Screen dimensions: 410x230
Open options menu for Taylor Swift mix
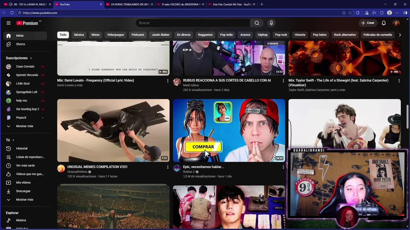pyautogui.click(x=399, y=81)
